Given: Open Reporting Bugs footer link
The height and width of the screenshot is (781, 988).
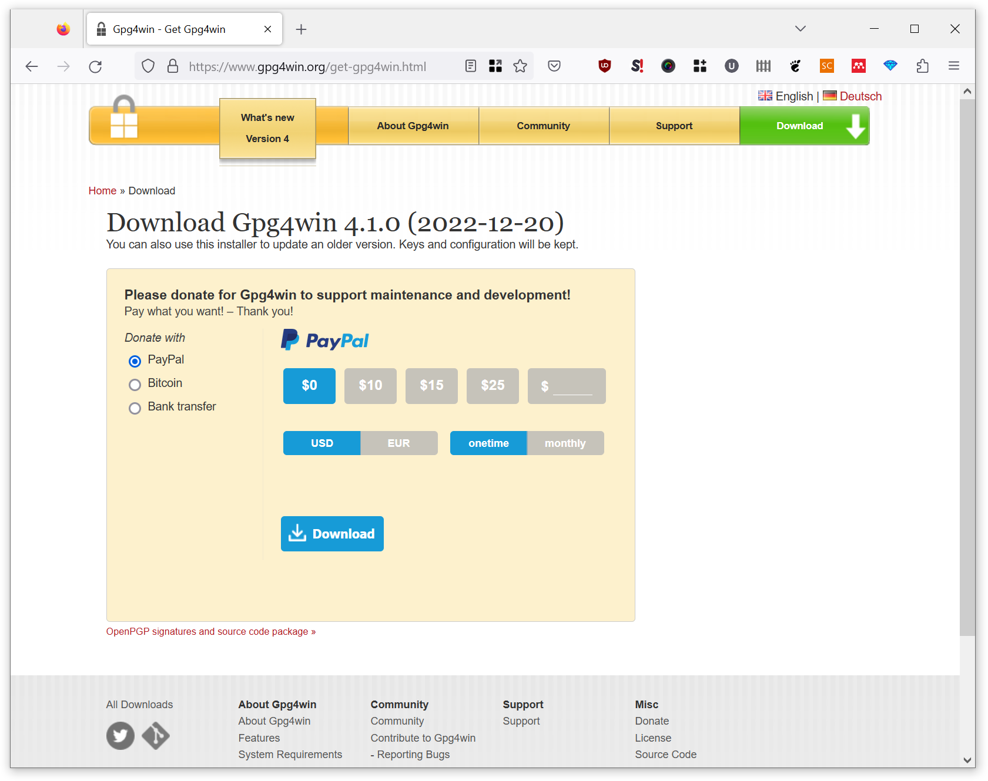Looking at the screenshot, I should 413,755.
